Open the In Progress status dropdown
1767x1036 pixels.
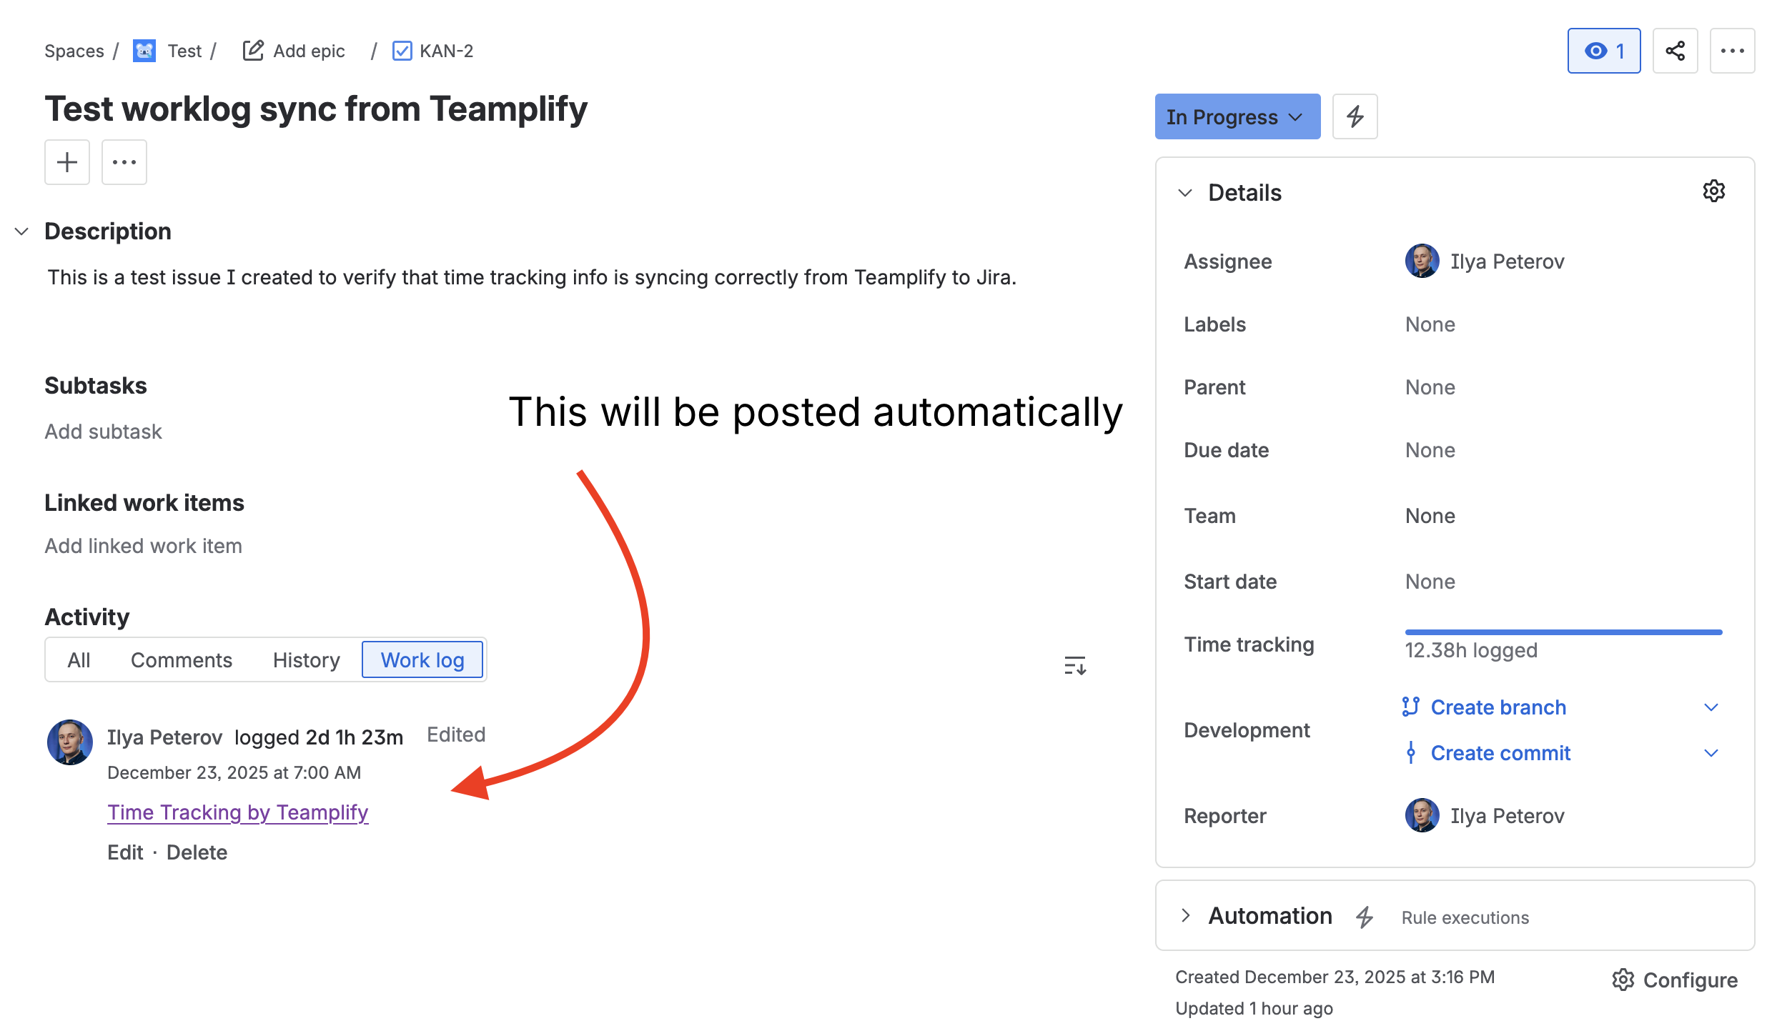(x=1237, y=116)
